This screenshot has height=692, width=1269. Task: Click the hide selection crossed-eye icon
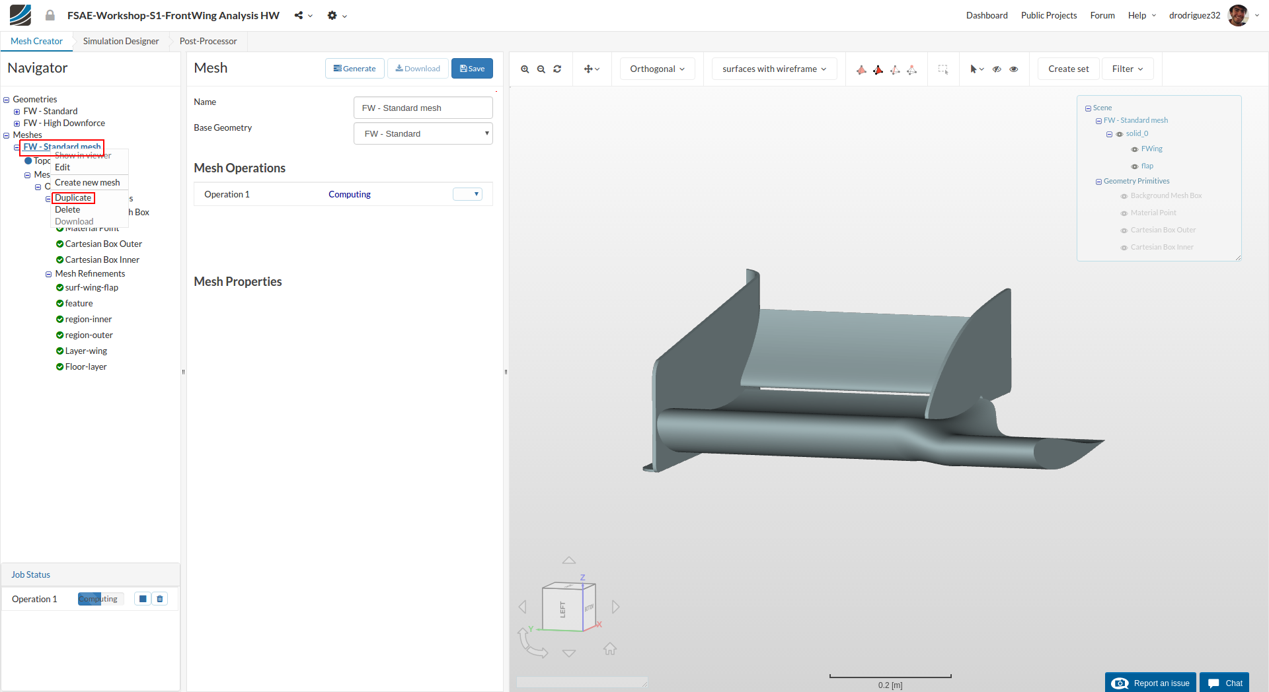997,69
